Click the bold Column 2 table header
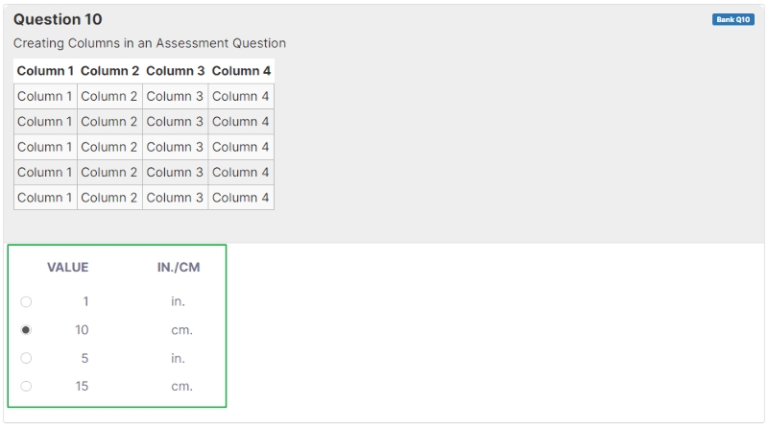Viewport: 768px width, 427px height. 109,71
